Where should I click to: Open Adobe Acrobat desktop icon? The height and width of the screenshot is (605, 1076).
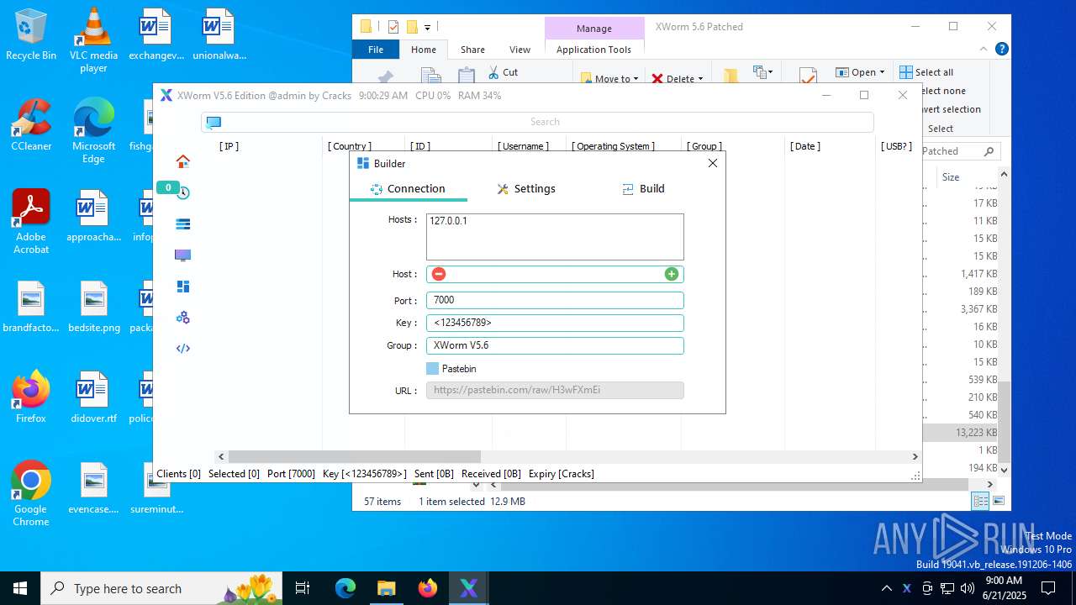click(x=31, y=221)
